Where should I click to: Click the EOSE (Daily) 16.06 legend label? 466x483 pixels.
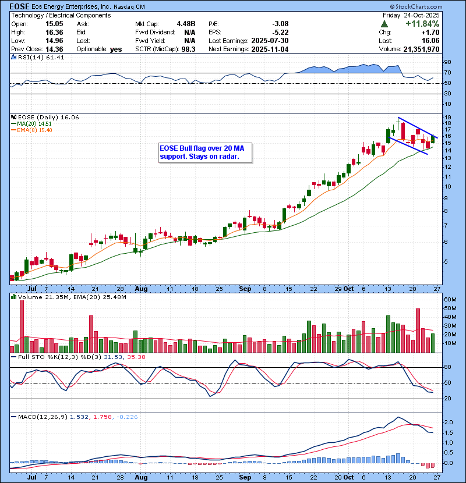tap(48, 118)
